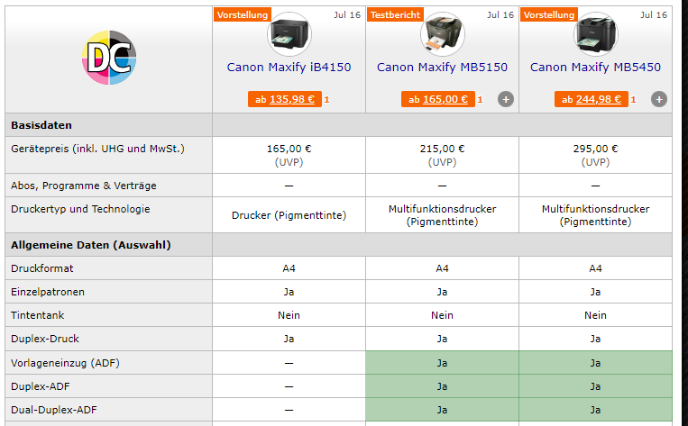Click plus icon beside MB5150 price
This screenshot has width=688, height=426.
pos(506,99)
